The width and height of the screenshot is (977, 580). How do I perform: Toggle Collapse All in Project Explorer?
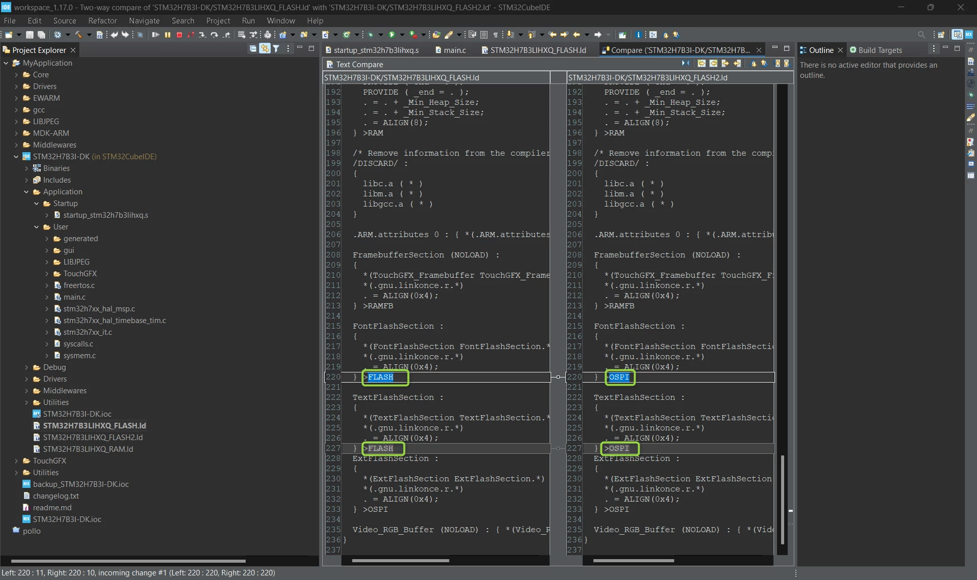(x=253, y=48)
